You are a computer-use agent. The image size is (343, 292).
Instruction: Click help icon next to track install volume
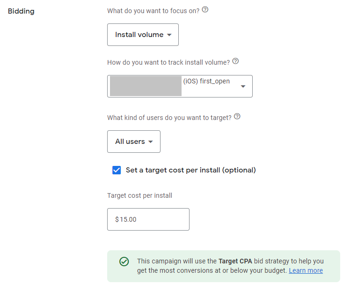235,61
